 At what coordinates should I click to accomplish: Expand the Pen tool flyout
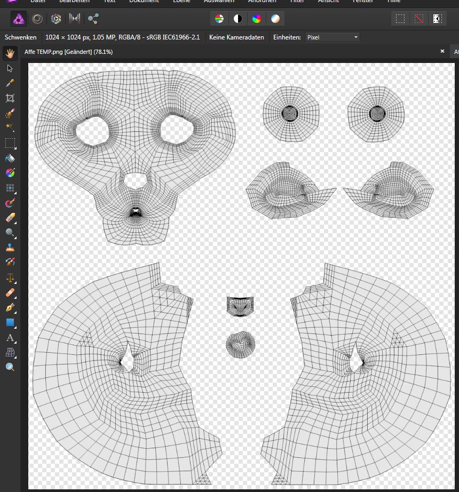click(10, 308)
